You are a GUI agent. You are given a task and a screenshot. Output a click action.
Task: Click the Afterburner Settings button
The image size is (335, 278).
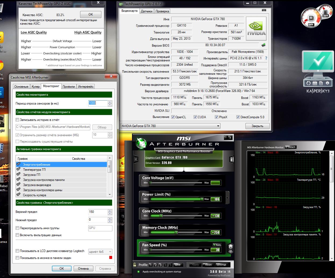click(221, 265)
